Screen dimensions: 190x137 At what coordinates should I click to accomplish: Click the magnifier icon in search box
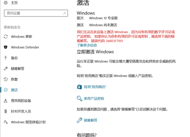tap(65, 13)
